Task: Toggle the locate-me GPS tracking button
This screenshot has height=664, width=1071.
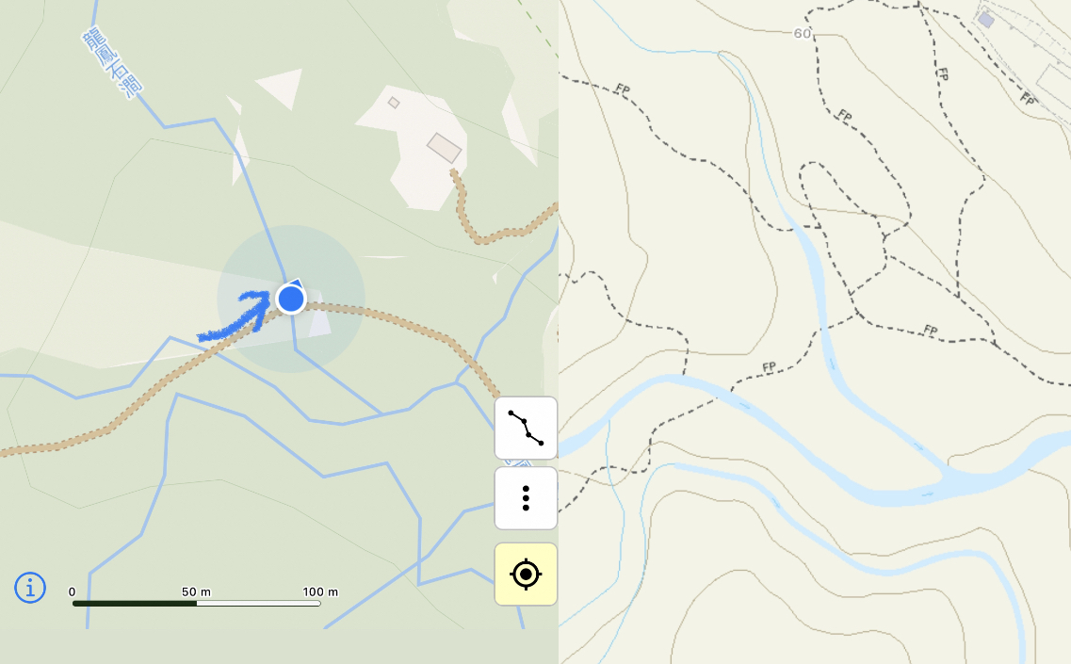Action: point(526,574)
